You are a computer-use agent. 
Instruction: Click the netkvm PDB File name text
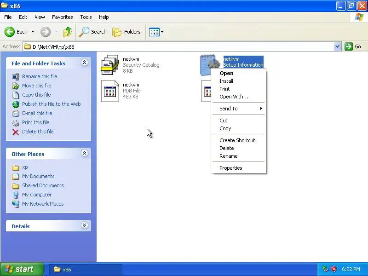[131, 85]
